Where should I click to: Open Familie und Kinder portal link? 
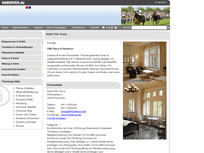[26, 122]
